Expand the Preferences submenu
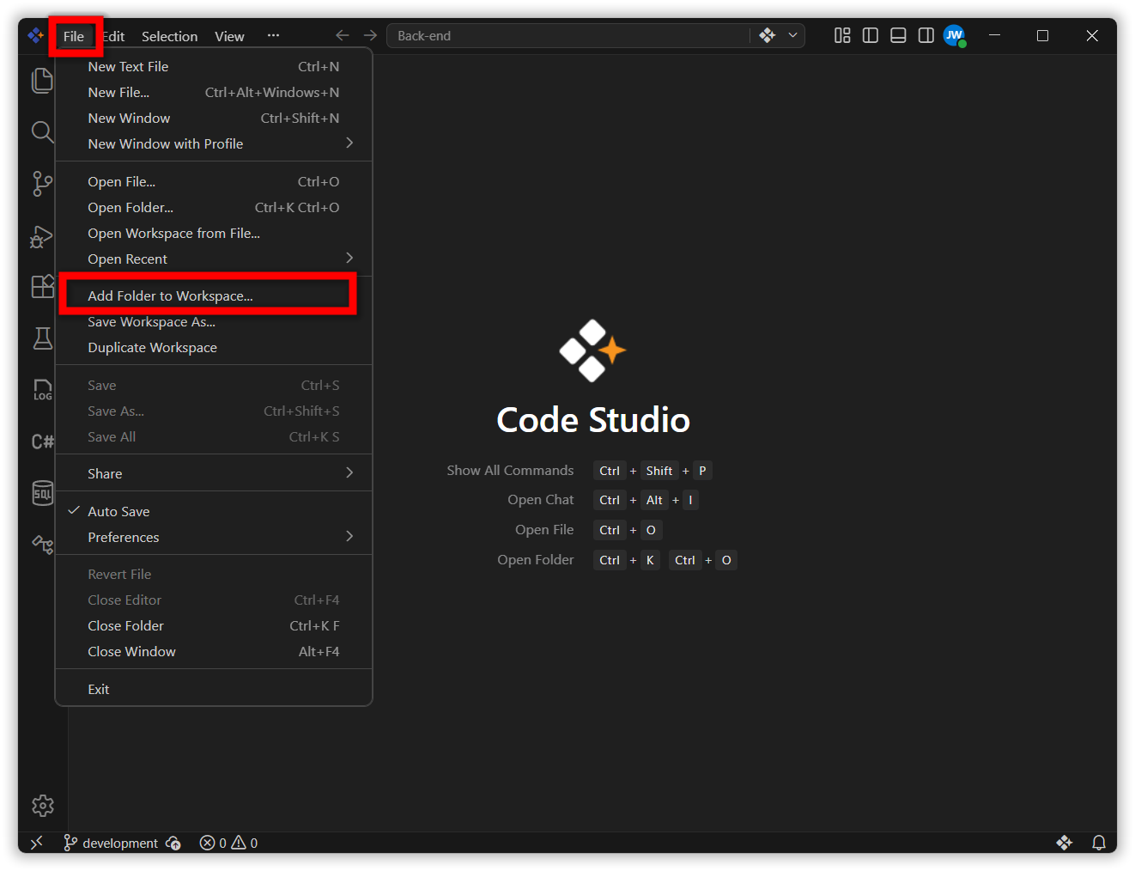The height and width of the screenshot is (871, 1135). 214,537
